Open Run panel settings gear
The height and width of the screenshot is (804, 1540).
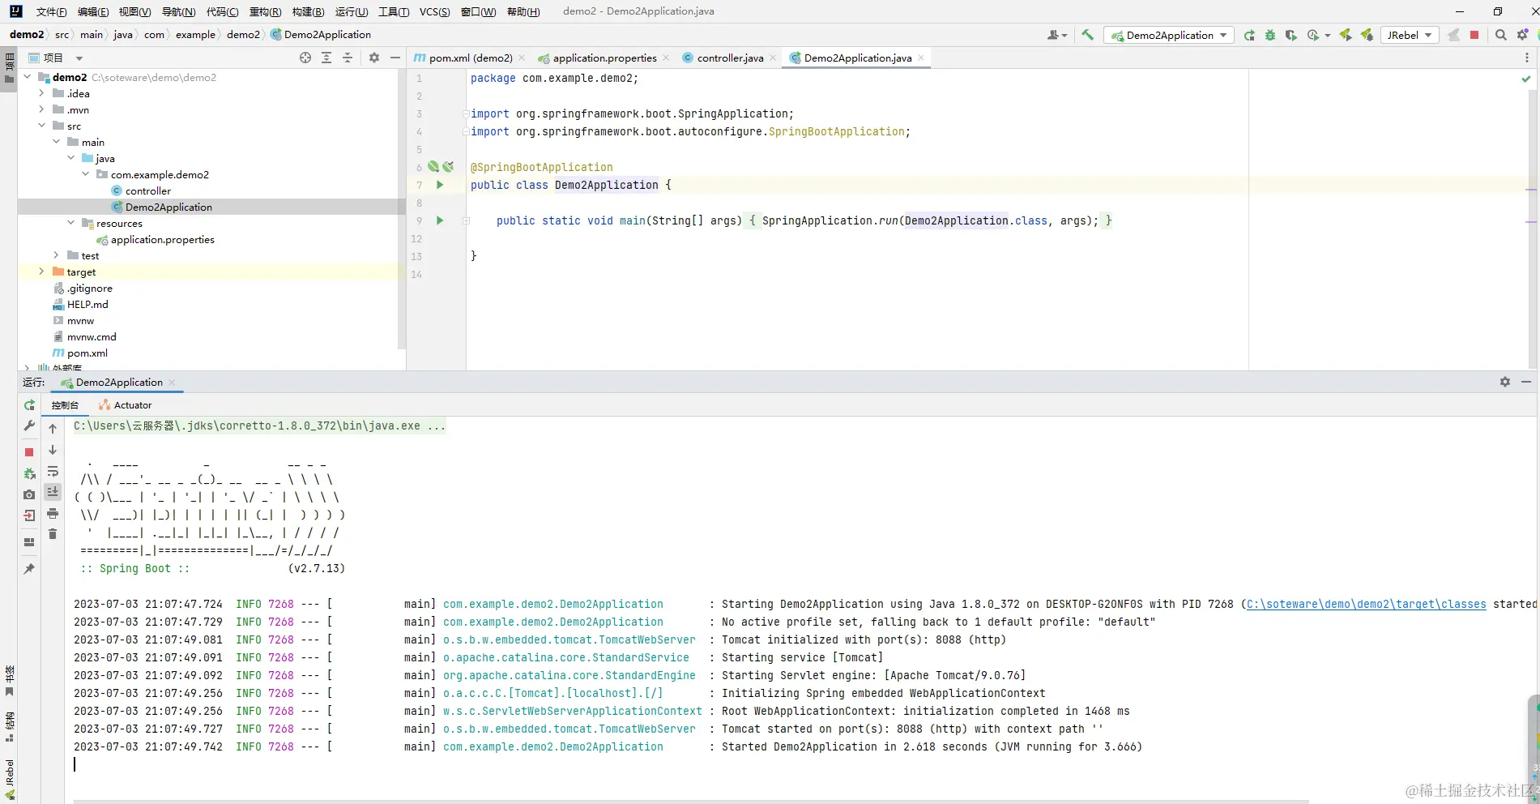pos(1505,382)
